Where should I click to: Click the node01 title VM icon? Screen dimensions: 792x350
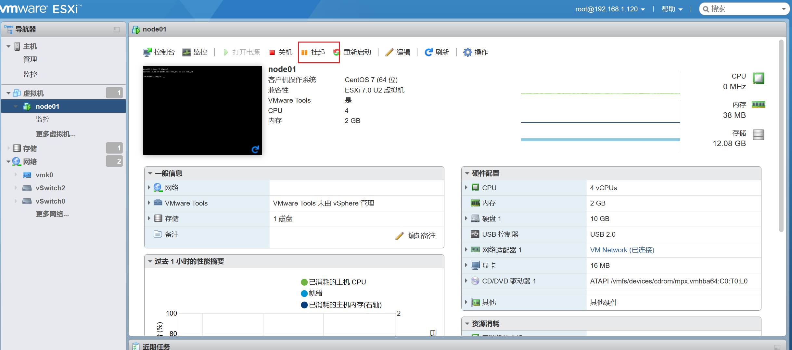[136, 30]
